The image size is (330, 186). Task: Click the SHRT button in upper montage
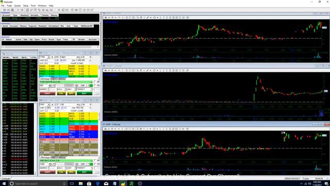47,93
